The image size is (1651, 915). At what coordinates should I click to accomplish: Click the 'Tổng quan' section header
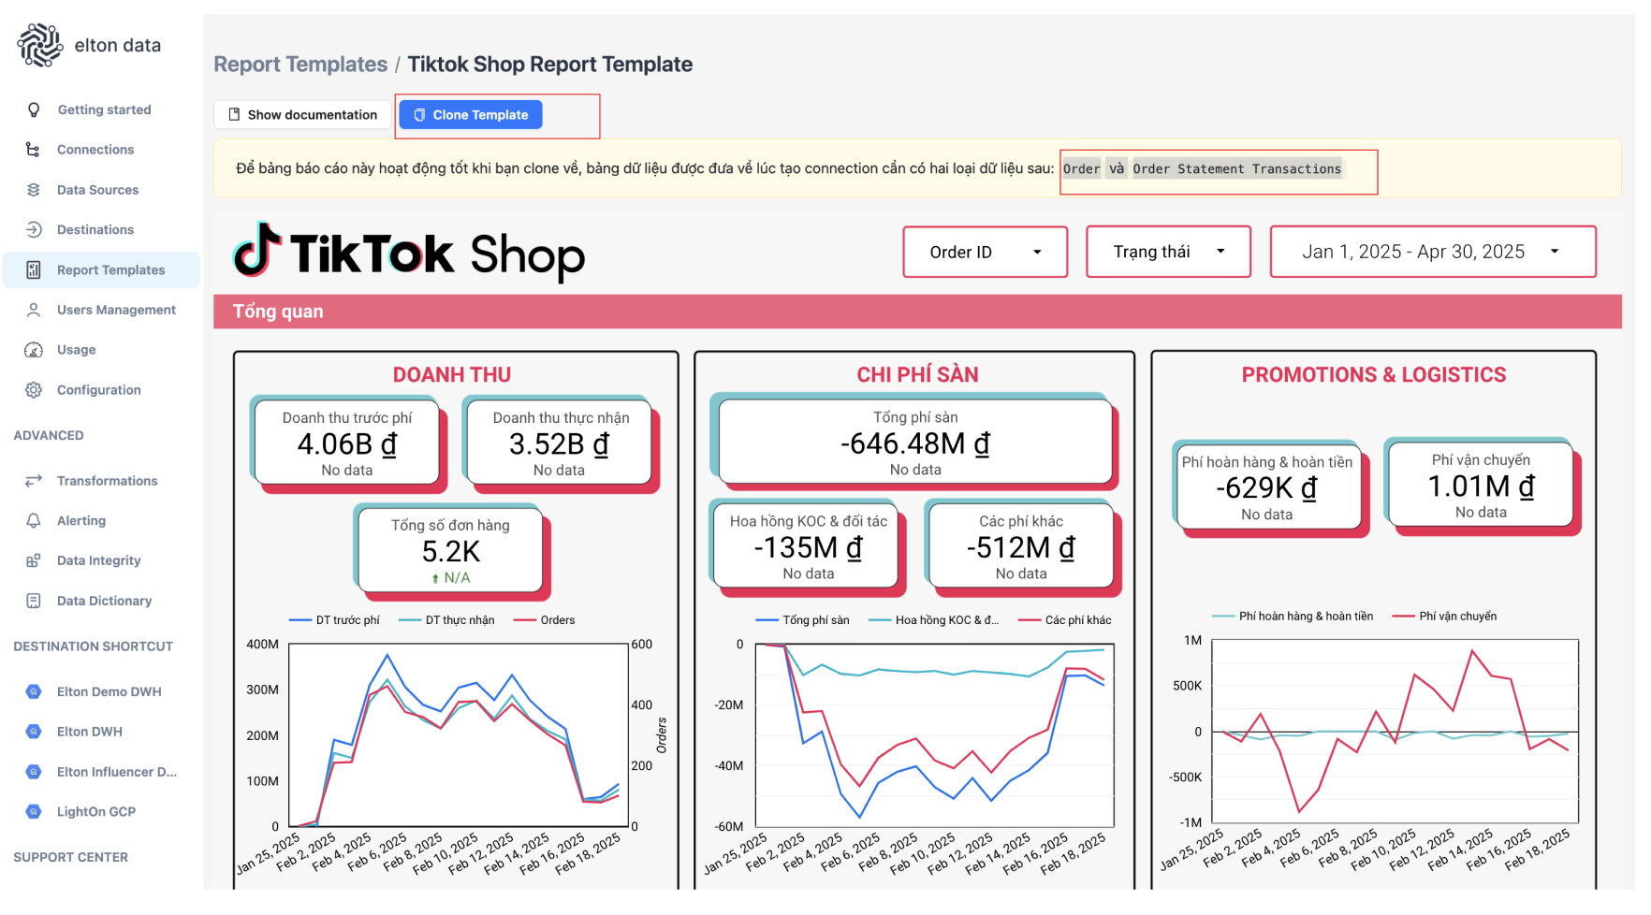tap(917, 312)
